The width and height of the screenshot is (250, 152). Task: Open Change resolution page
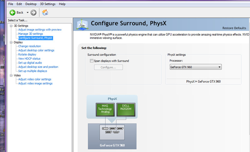pos(29,46)
